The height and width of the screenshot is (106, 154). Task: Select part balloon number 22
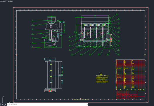point(119,32)
